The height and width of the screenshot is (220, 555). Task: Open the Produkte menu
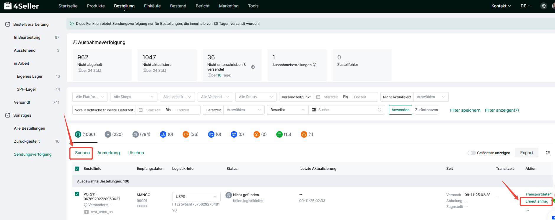[96, 6]
